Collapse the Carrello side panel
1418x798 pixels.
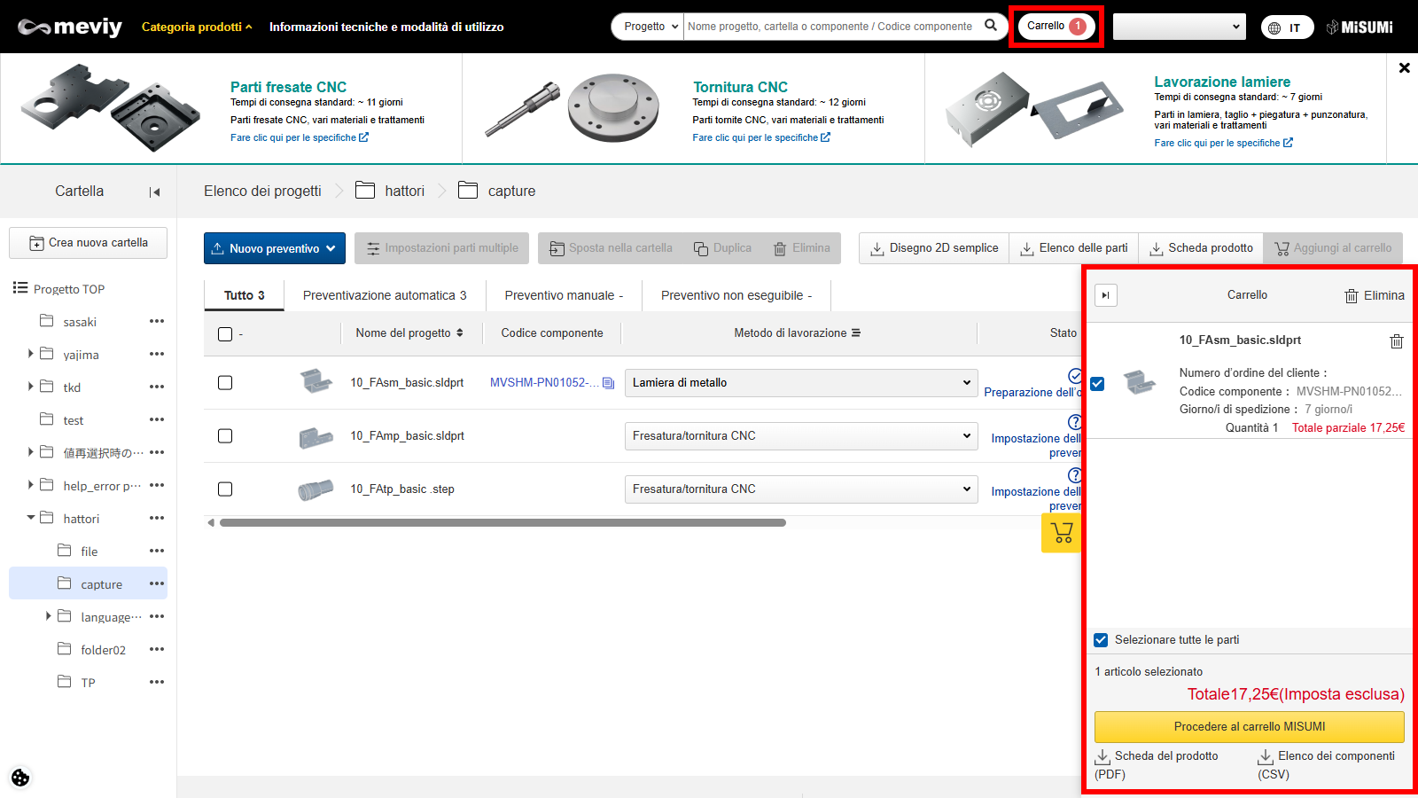pyautogui.click(x=1105, y=295)
